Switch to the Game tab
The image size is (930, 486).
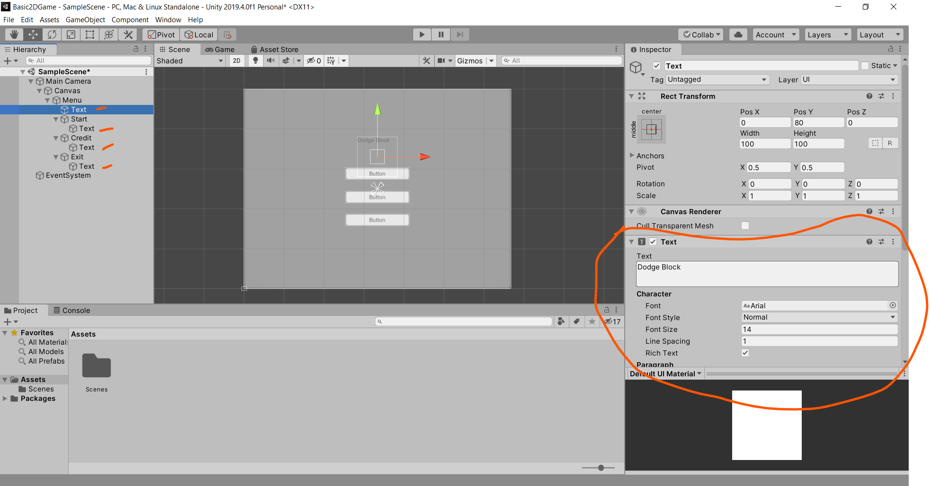pyautogui.click(x=220, y=49)
